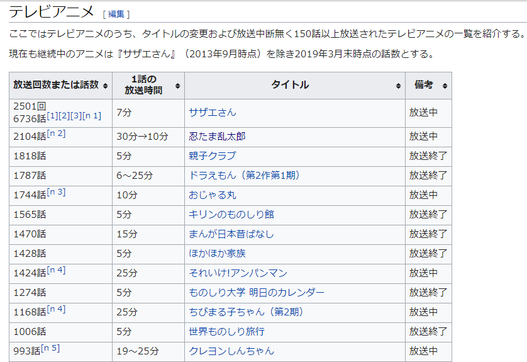Open ものしり大学 明日のカレンダー link
This screenshot has height=362, width=527.
pos(257,292)
